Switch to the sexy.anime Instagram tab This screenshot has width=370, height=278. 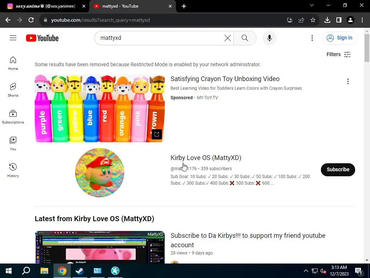coord(45,6)
